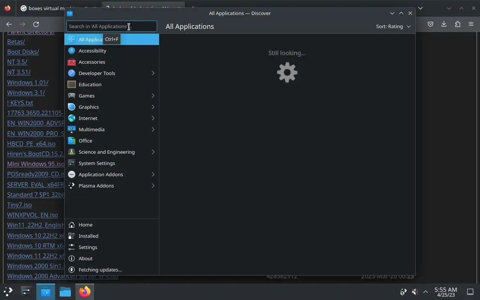
Task: Open Firefox extensions puzzle icon
Action: click(x=457, y=24)
